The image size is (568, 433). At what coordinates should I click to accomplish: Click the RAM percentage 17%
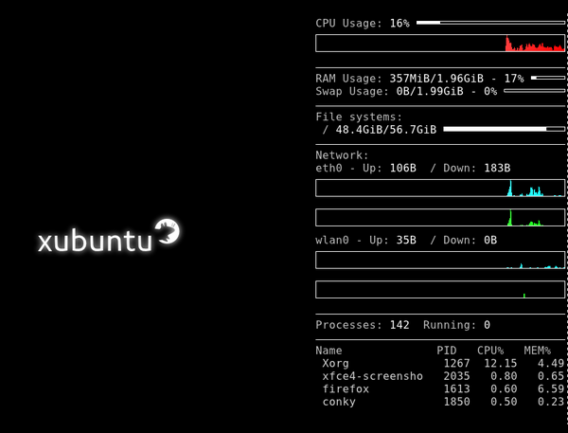514,79
